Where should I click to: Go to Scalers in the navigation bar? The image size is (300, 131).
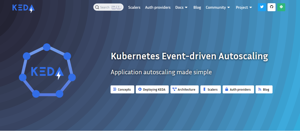(x=134, y=7)
